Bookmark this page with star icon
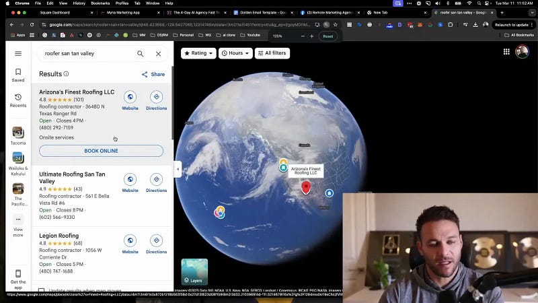 (x=336, y=25)
